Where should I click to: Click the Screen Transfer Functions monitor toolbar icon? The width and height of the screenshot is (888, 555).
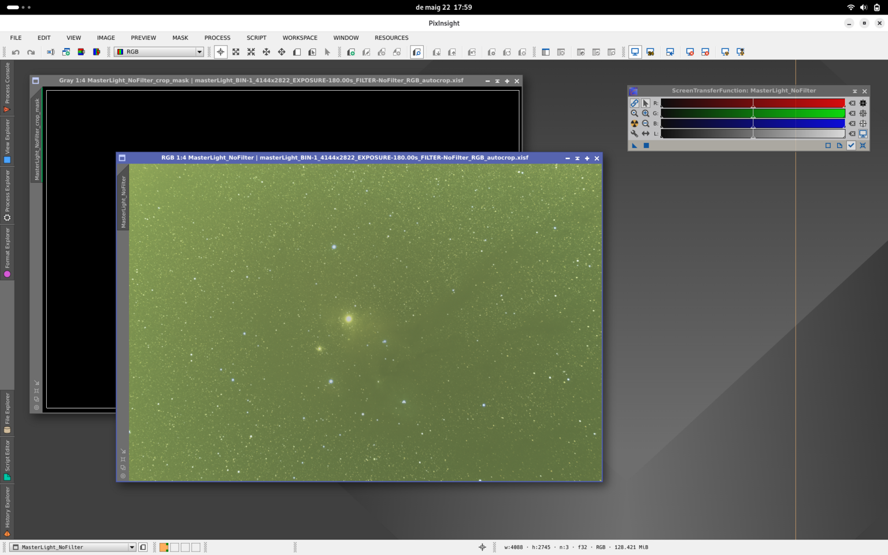[635, 52]
